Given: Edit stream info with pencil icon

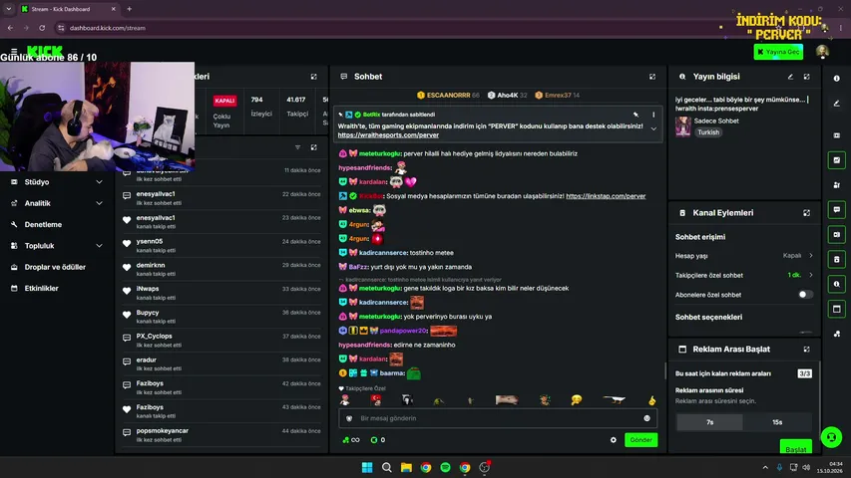Looking at the screenshot, I should [790, 77].
